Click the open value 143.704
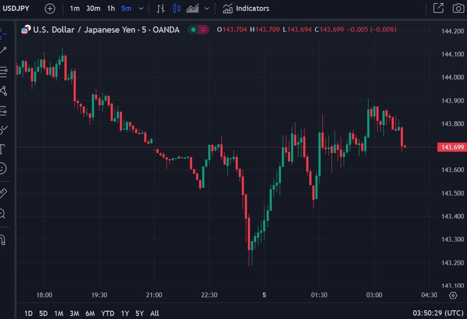 coord(235,30)
